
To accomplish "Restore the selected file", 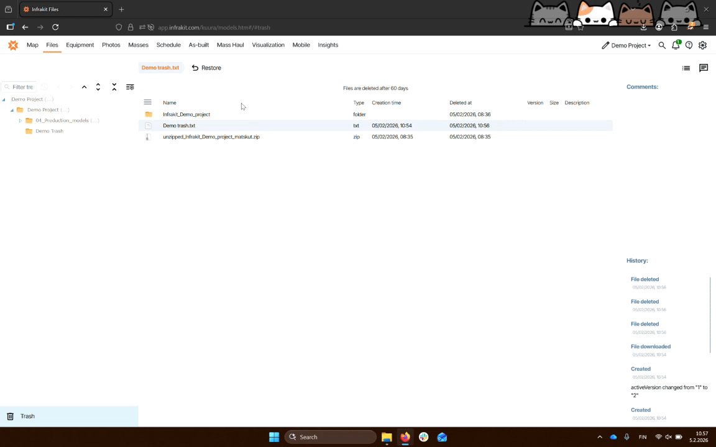I will coord(206,68).
